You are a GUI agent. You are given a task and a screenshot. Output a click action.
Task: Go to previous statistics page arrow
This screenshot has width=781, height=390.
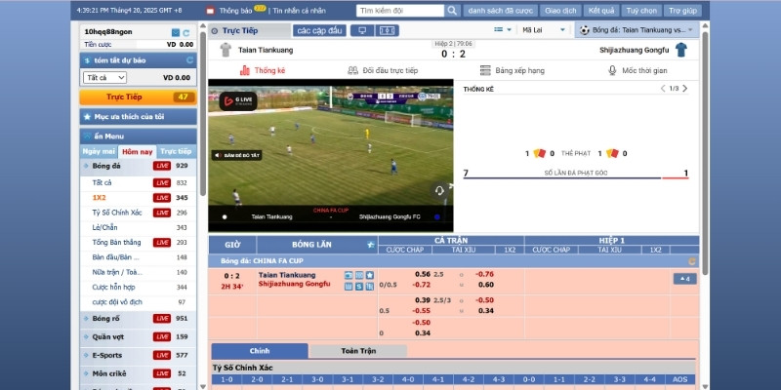click(663, 89)
